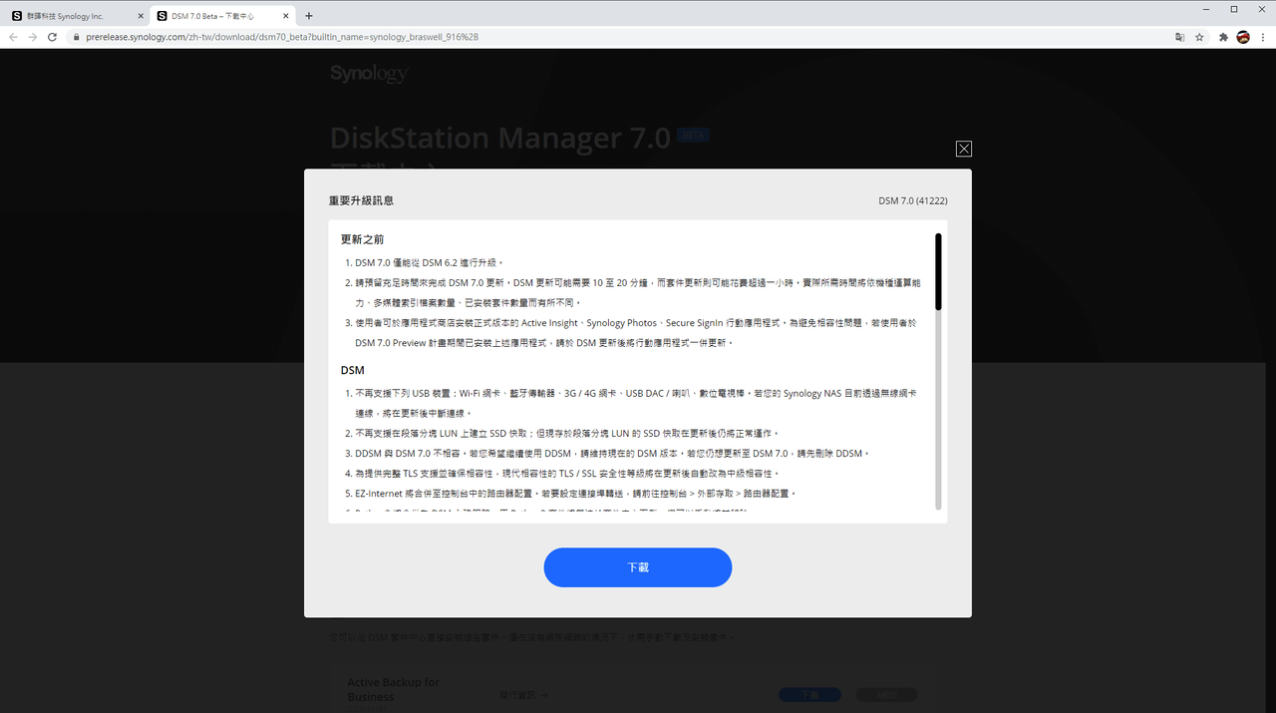Maximize or restore the Chrome window
1276x713 pixels.
1233,9
